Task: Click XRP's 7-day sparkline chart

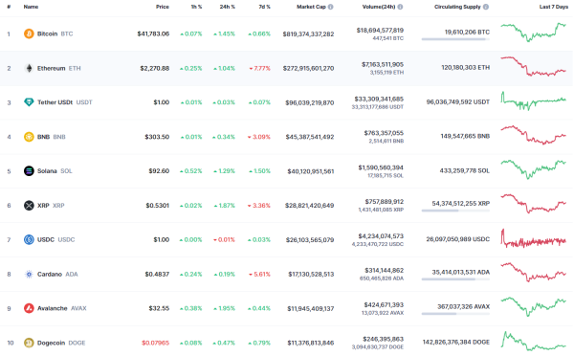Action: tap(534, 204)
